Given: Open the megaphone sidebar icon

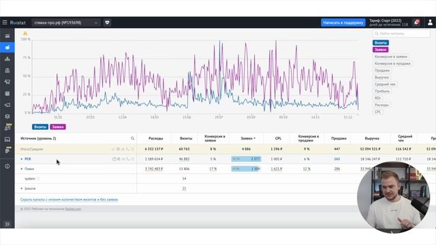Looking at the screenshot, I should pos(7,105).
